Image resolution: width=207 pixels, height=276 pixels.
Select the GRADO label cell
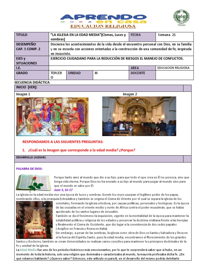[32, 75]
